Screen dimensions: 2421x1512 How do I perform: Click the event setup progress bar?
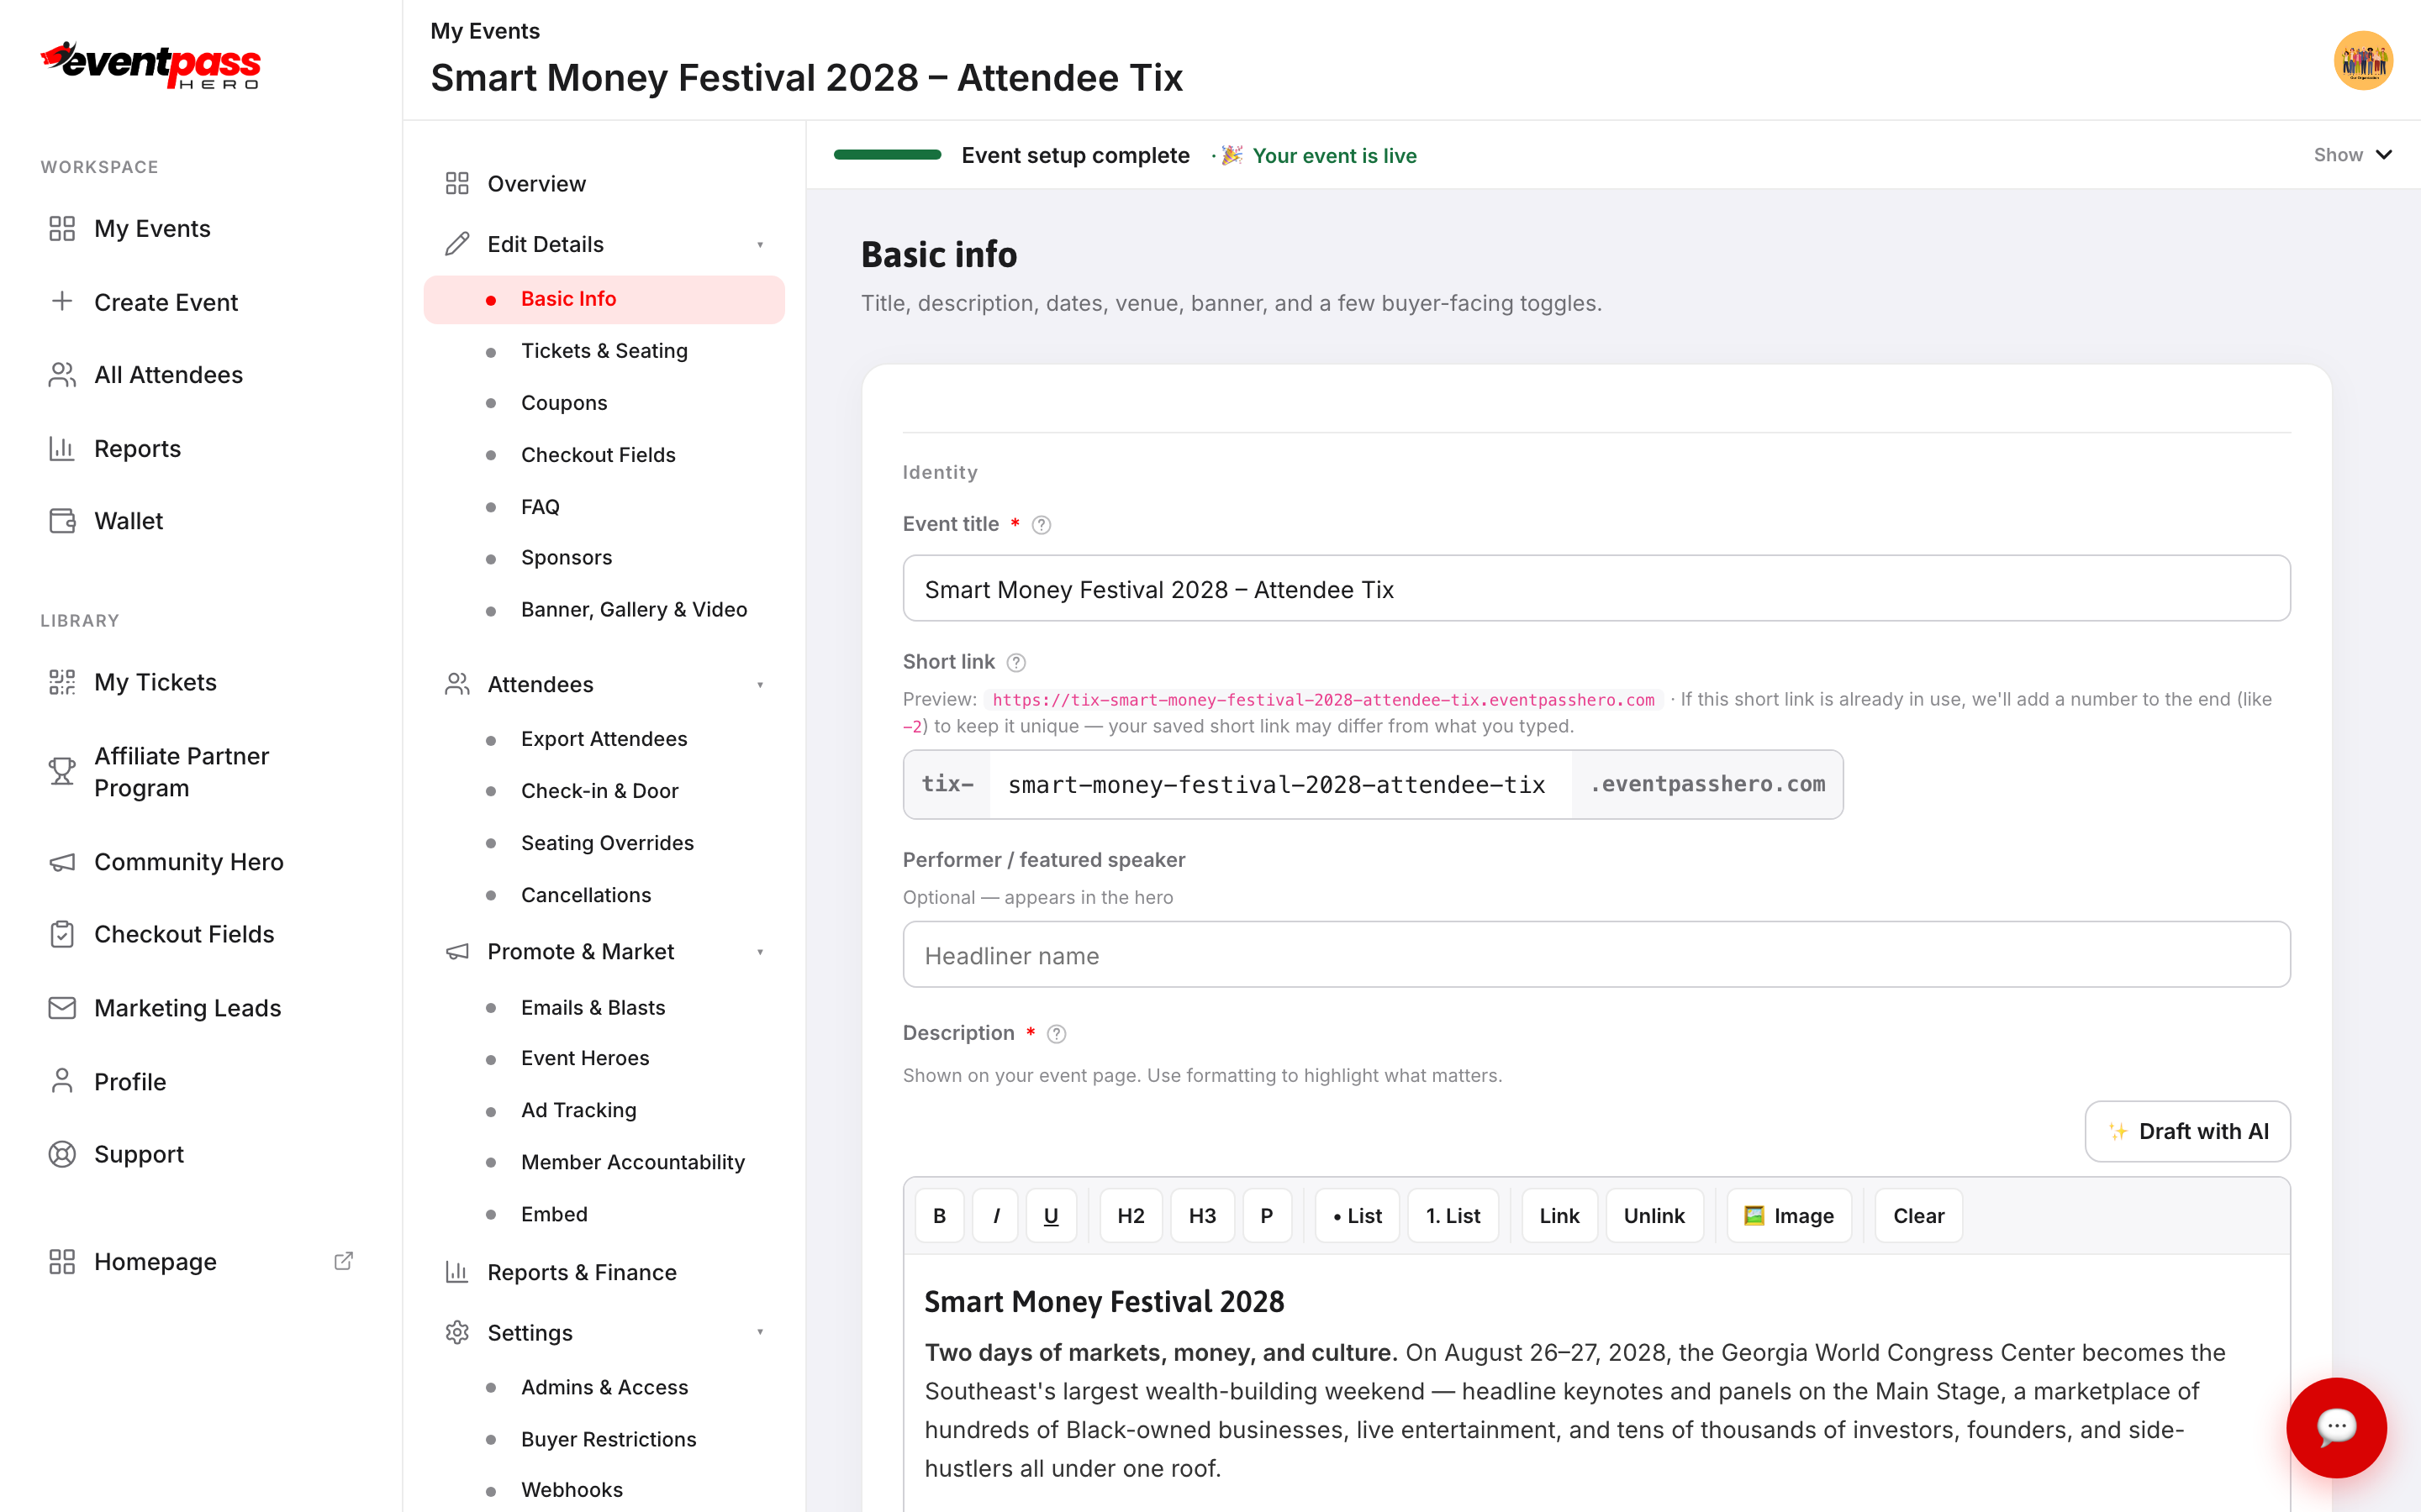click(886, 155)
